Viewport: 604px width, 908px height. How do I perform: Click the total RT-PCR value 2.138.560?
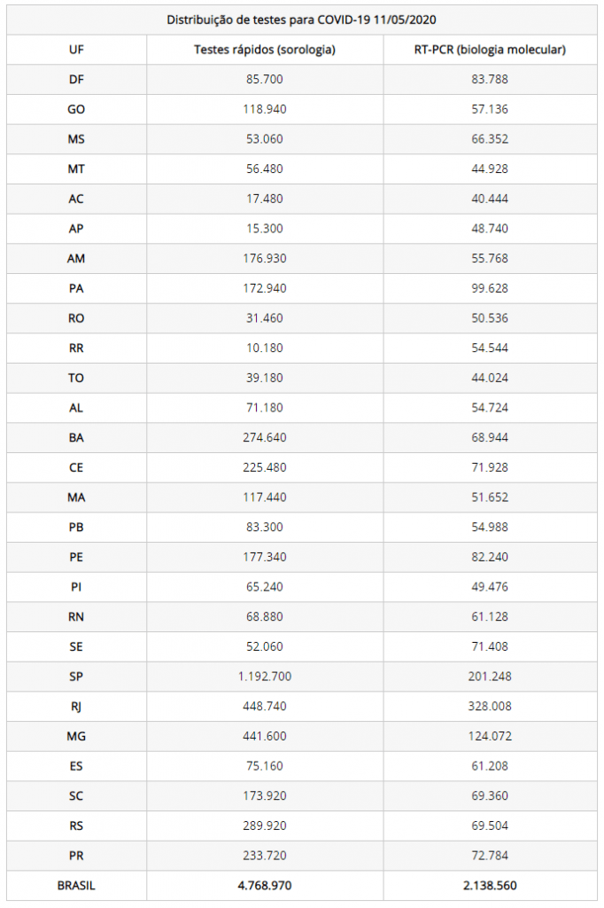point(490,886)
